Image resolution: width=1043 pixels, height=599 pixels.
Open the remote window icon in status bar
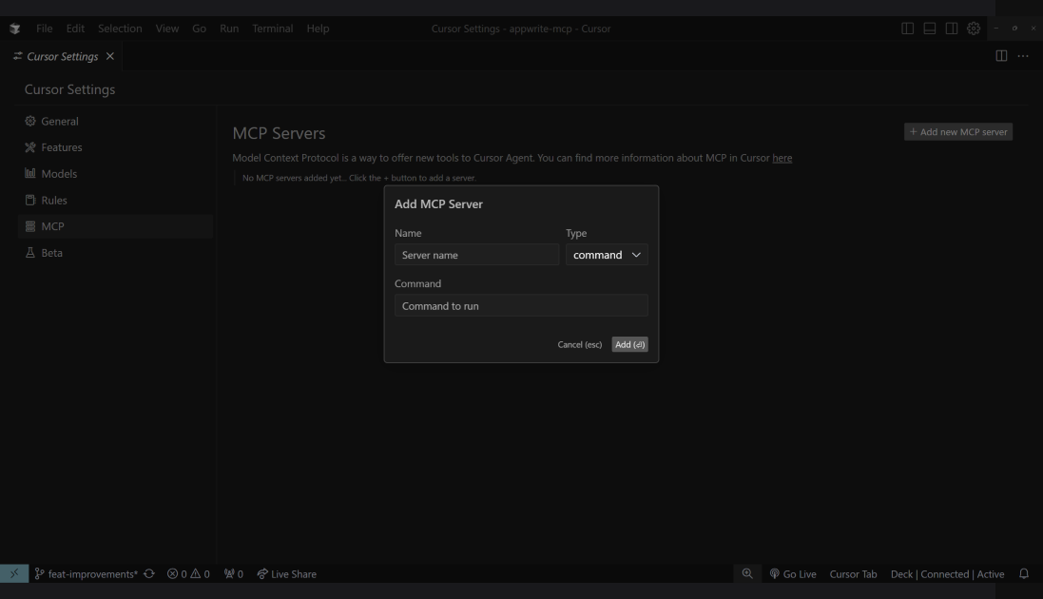[13, 573]
